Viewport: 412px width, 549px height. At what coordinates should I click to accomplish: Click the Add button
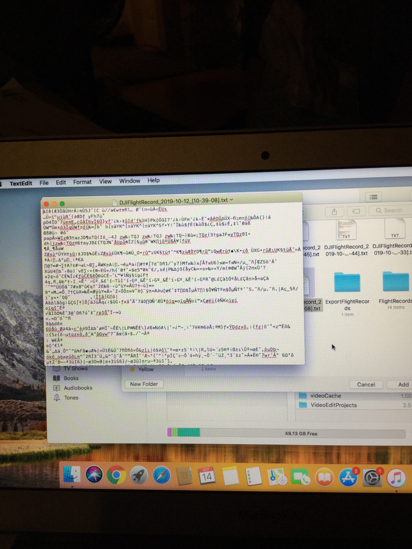(403, 385)
